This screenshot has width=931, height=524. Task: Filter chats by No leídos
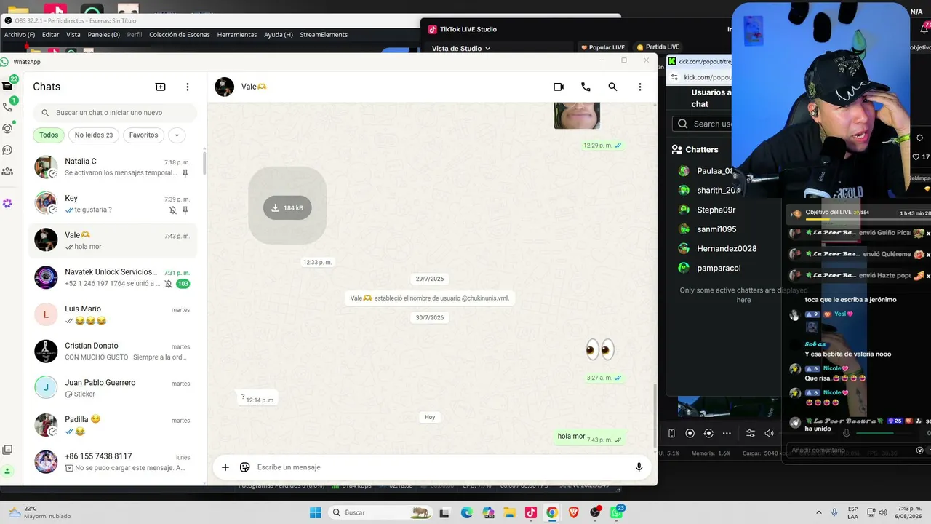(94, 135)
